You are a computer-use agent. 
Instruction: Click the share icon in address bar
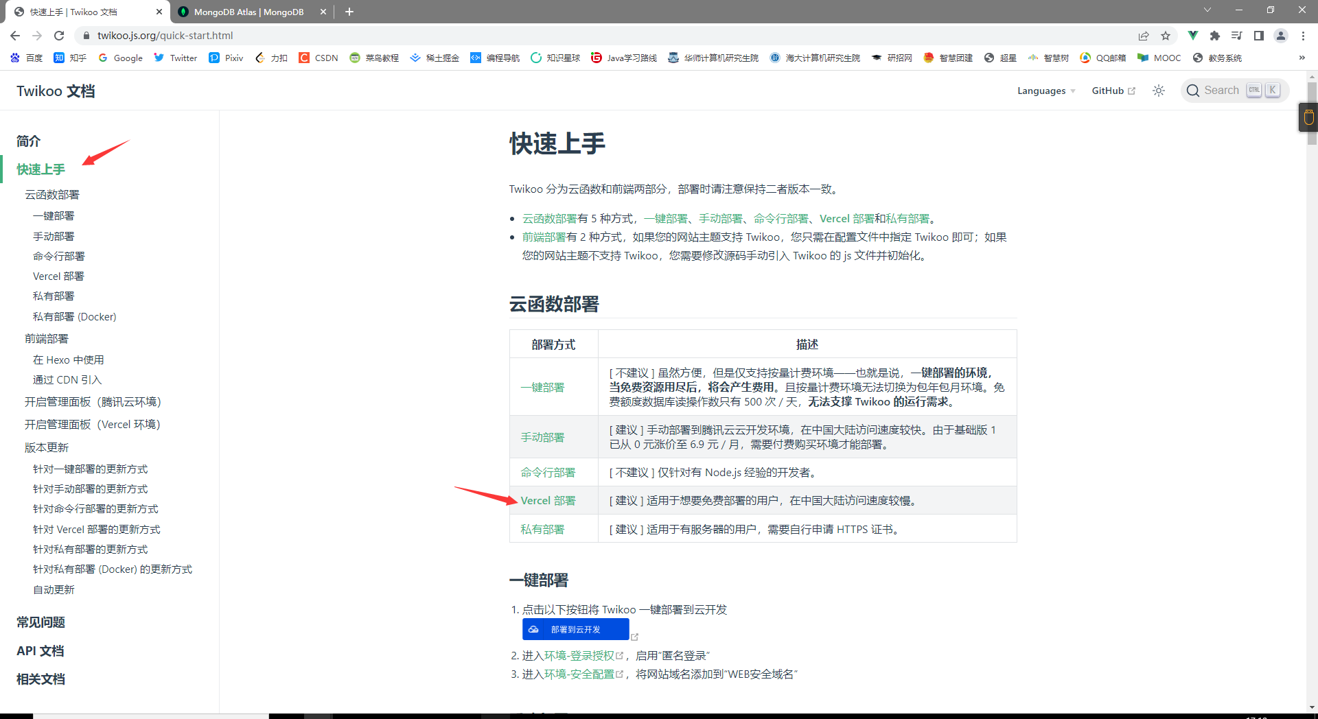1143,35
